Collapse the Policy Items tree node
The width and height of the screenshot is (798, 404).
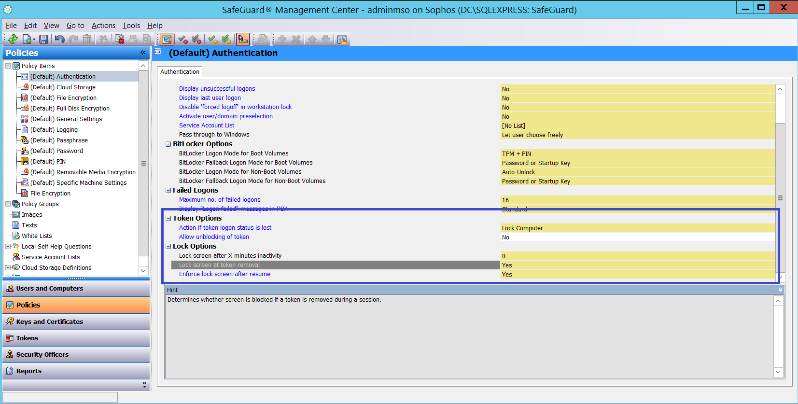pyautogui.click(x=8, y=66)
